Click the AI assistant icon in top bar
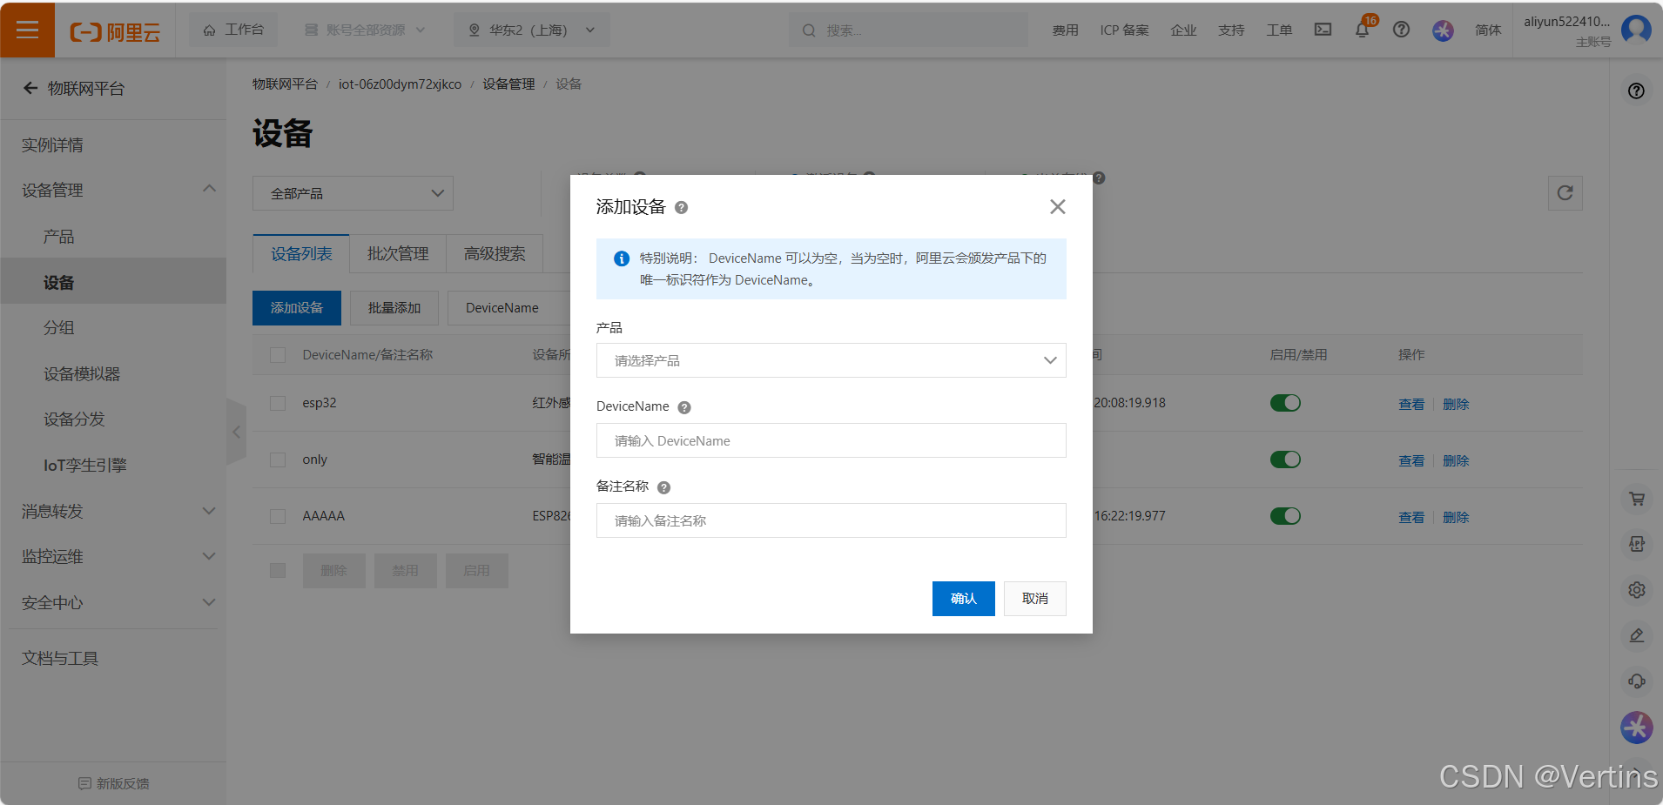The image size is (1663, 805). point(1443,30)
